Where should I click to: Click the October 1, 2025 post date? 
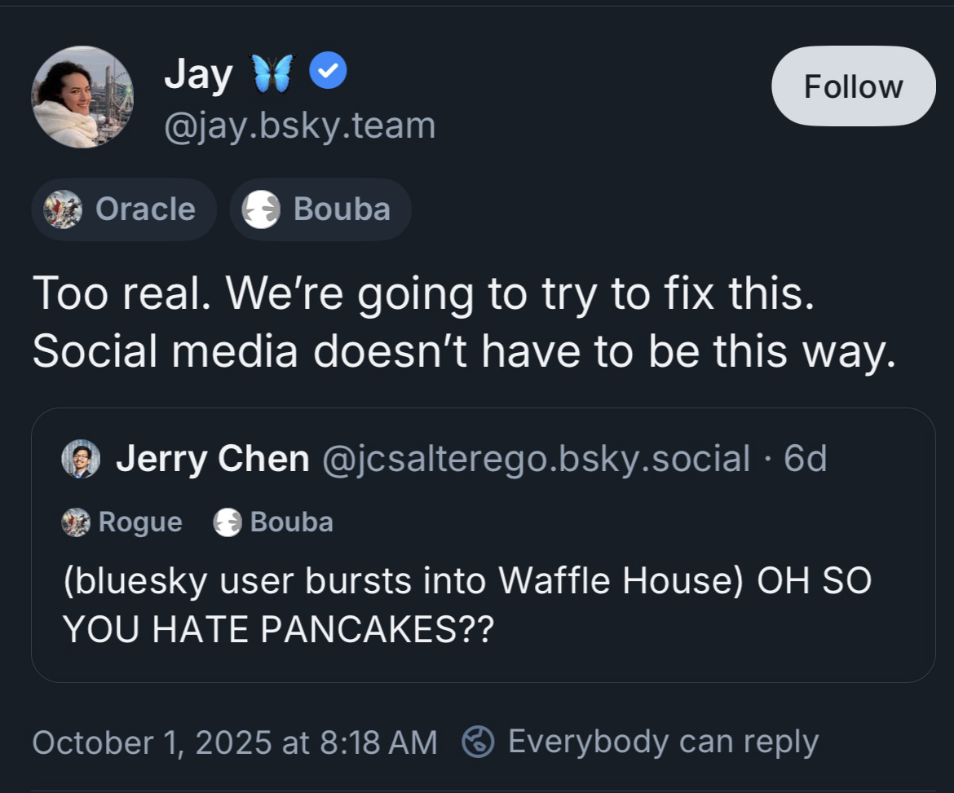235,742
